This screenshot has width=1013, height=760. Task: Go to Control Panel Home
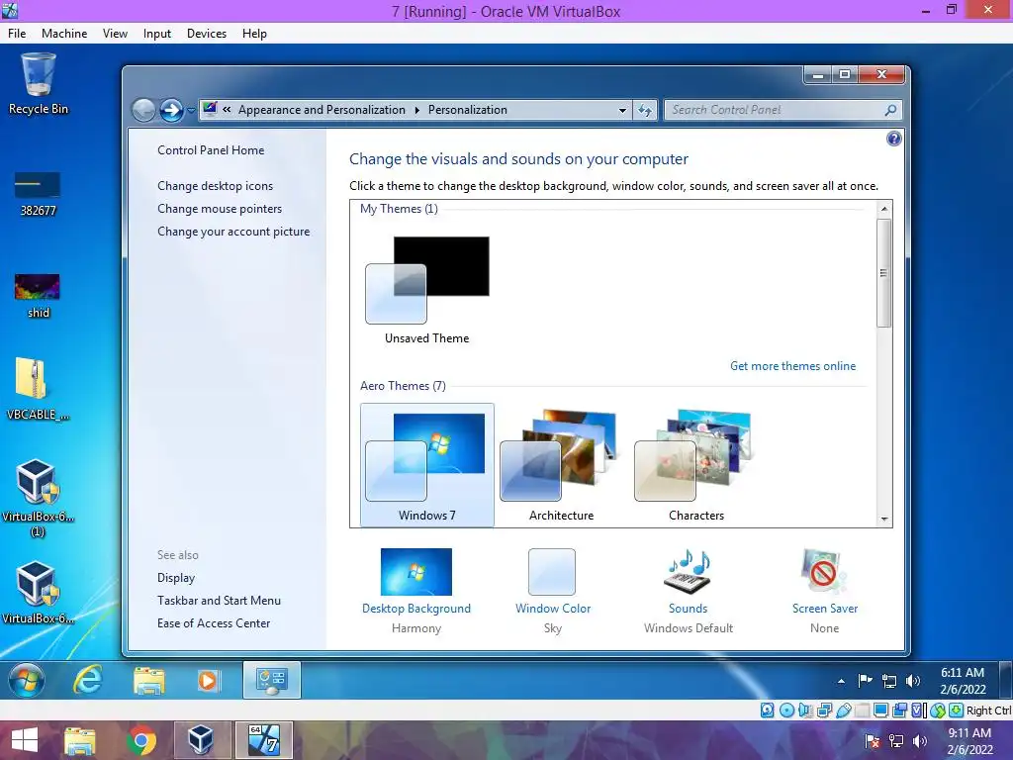(211, 150)
